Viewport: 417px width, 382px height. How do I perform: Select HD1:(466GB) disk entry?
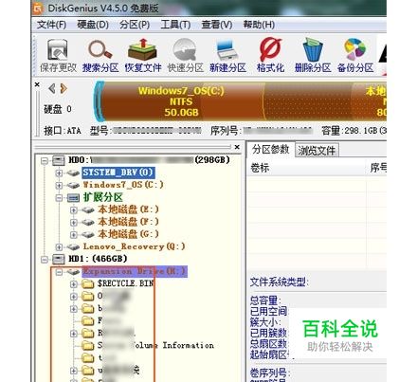[x=98, y=259]
